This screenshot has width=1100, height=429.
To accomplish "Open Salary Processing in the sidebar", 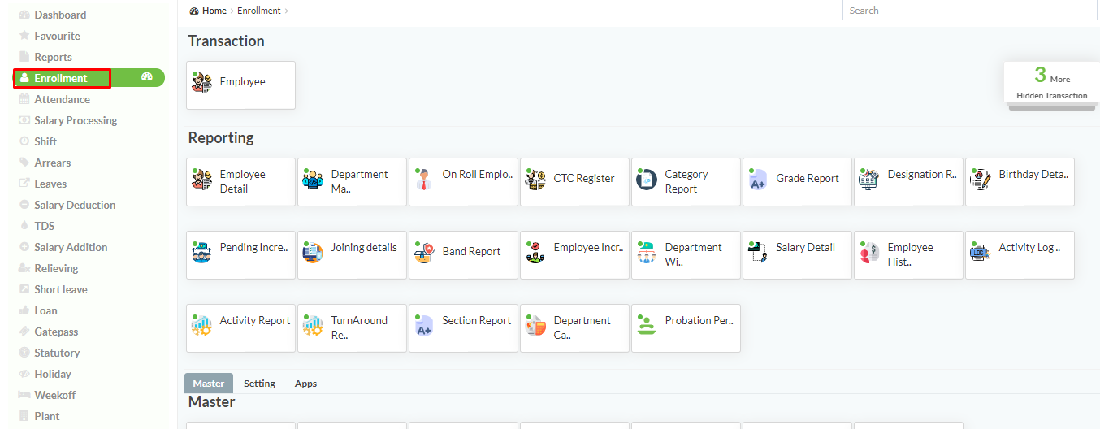I will (x=76, y=120).
